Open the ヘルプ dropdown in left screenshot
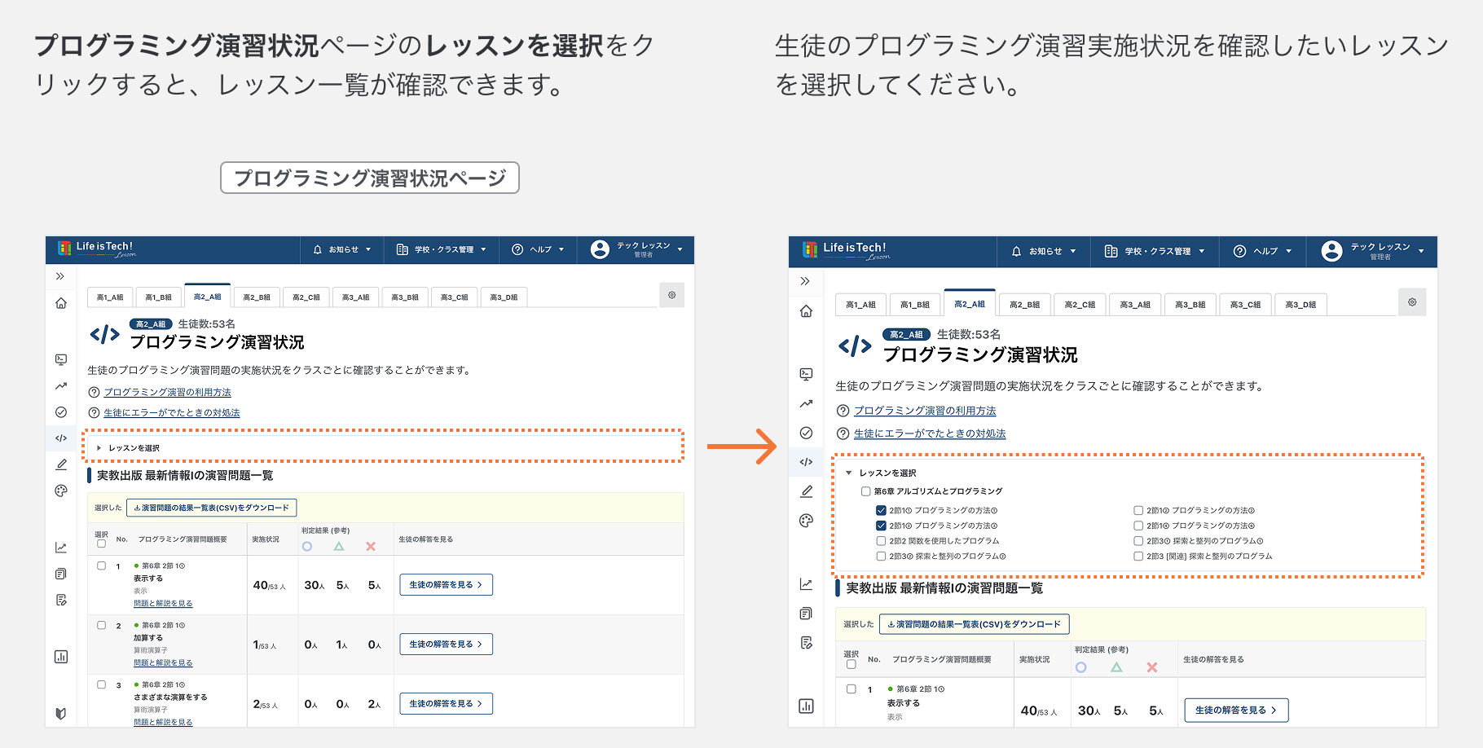This screenshot has width=1483, height=748. point(538,249)
